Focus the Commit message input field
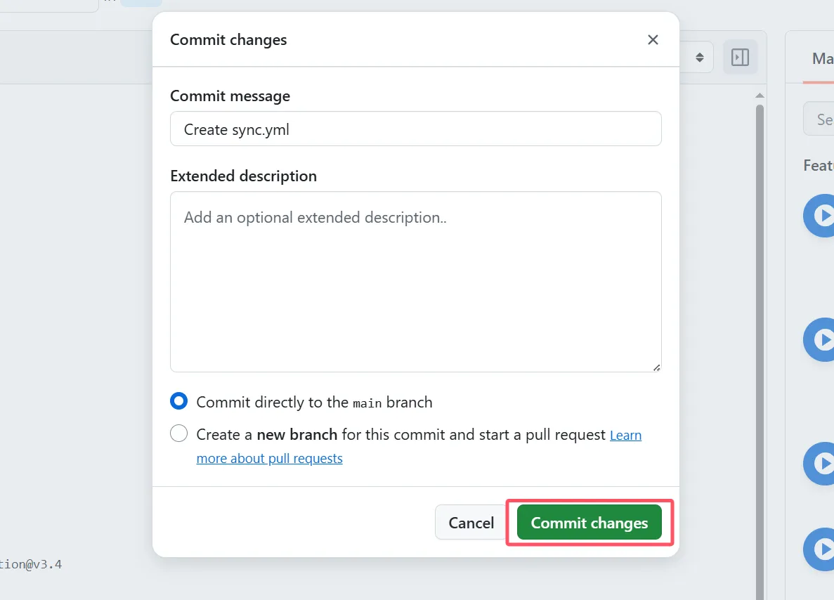The image size is (834, 600). tap(415, 129)
